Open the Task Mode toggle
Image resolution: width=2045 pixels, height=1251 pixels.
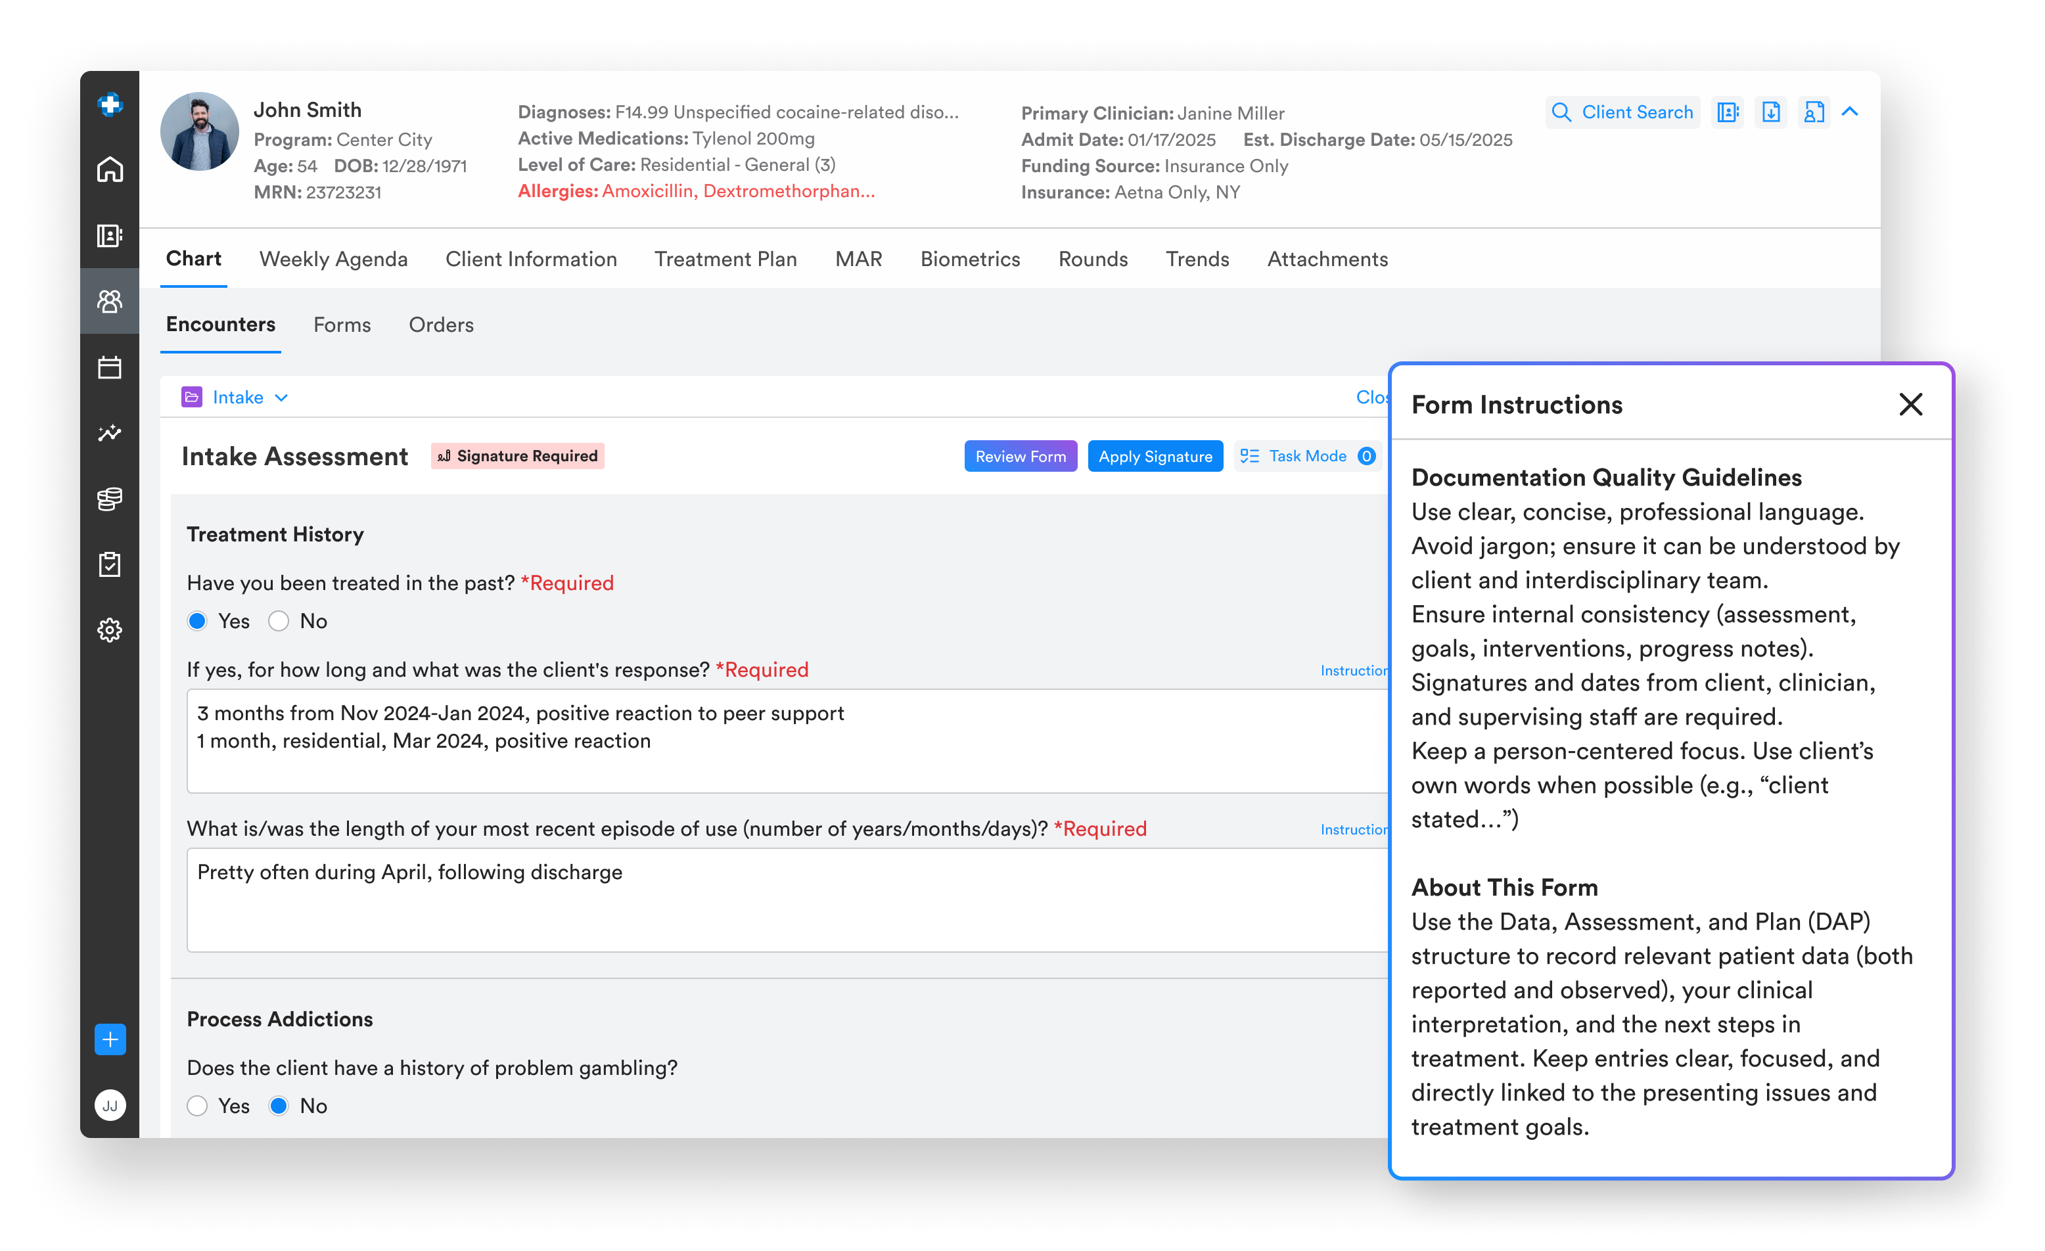pyautogui.click(x=1306, y=456)
